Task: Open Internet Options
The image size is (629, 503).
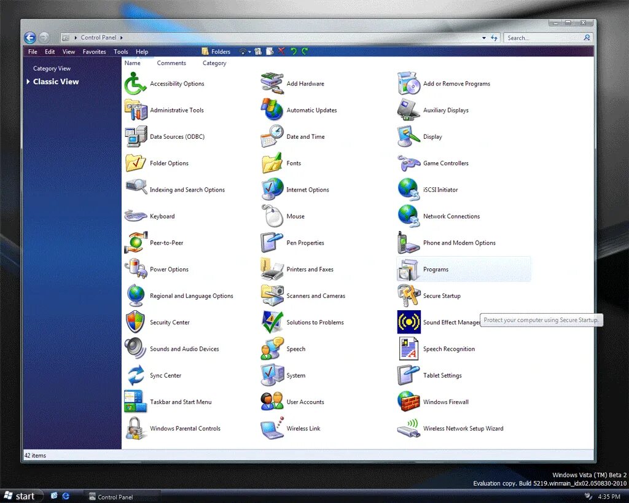Action: (x=295, y=189)
